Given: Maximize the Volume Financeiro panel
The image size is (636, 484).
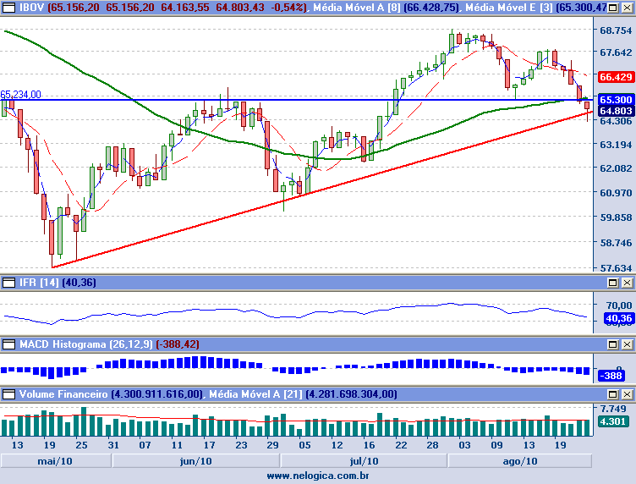Looking at the screenshot, I should pyautogui.click(x=613, y=394).
